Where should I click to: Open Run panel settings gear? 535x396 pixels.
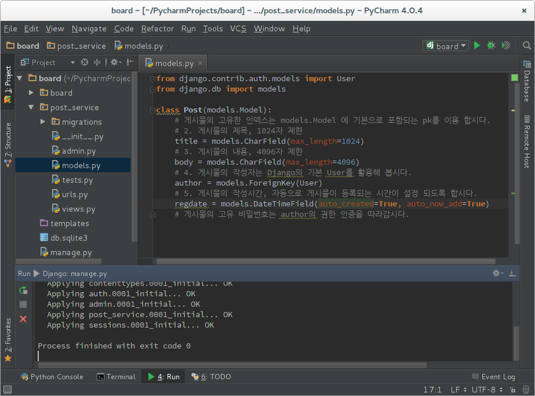(497, 273)
